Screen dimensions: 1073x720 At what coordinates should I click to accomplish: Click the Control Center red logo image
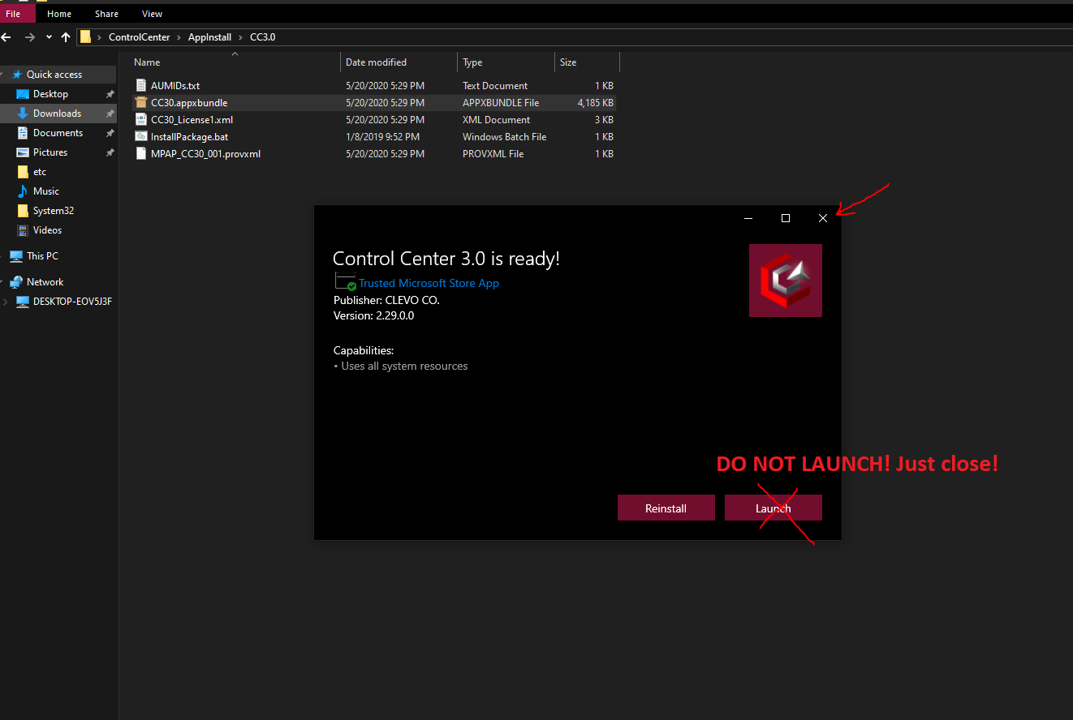point(786,281)
